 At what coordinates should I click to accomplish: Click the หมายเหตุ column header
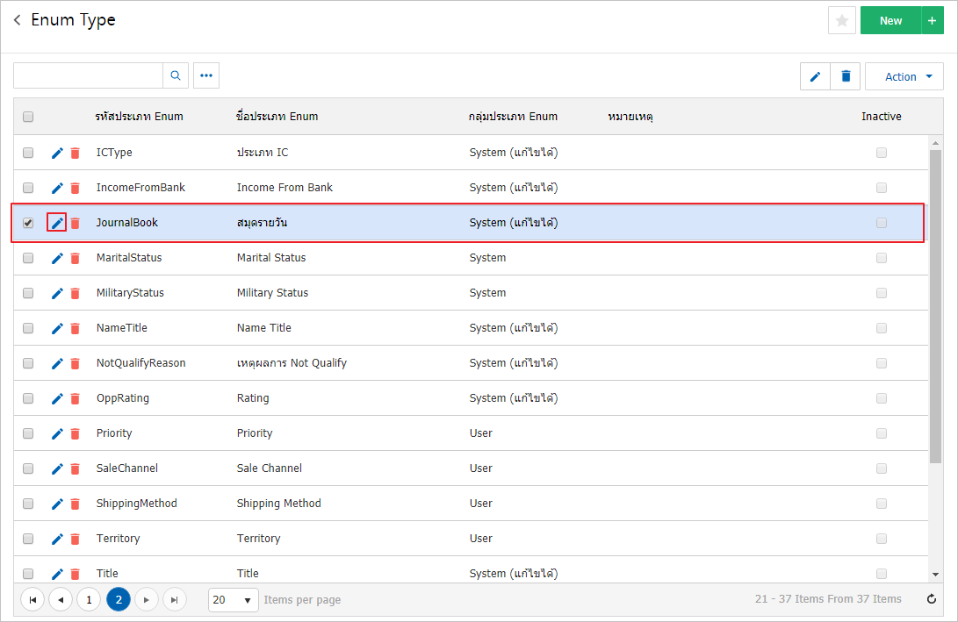(630, 117)
